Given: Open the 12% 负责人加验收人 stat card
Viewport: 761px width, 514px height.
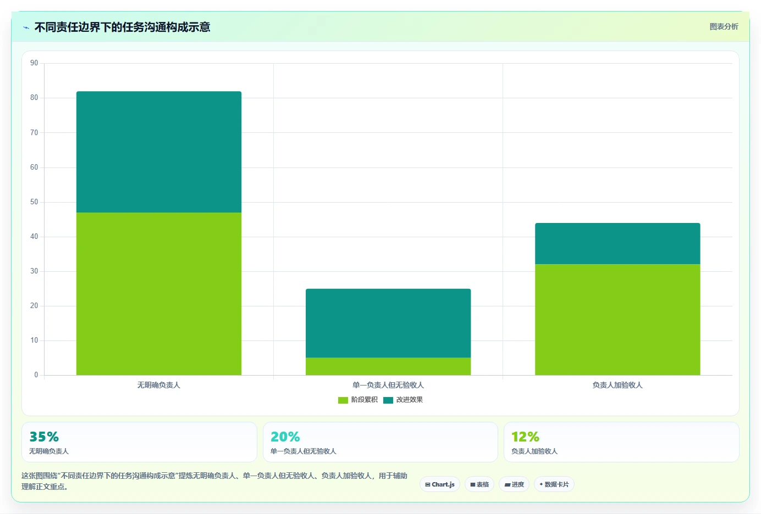Looking at the screenshot, I should coord(621,442).
